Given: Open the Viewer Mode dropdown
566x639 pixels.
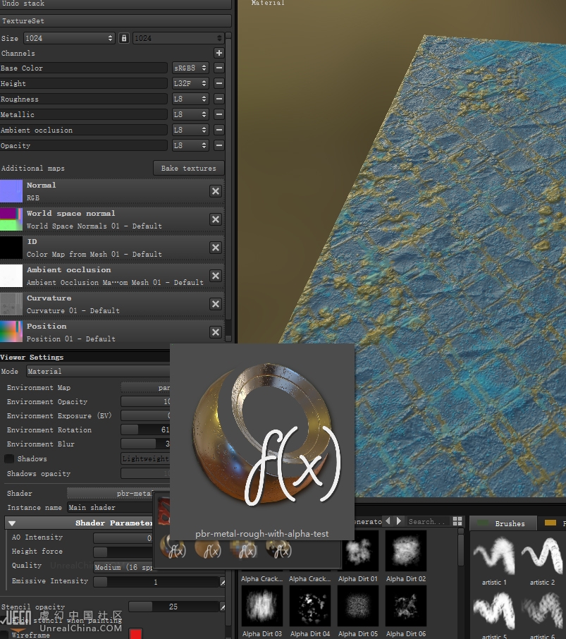Looking at the screenshot, I should [x=99, y=372].
